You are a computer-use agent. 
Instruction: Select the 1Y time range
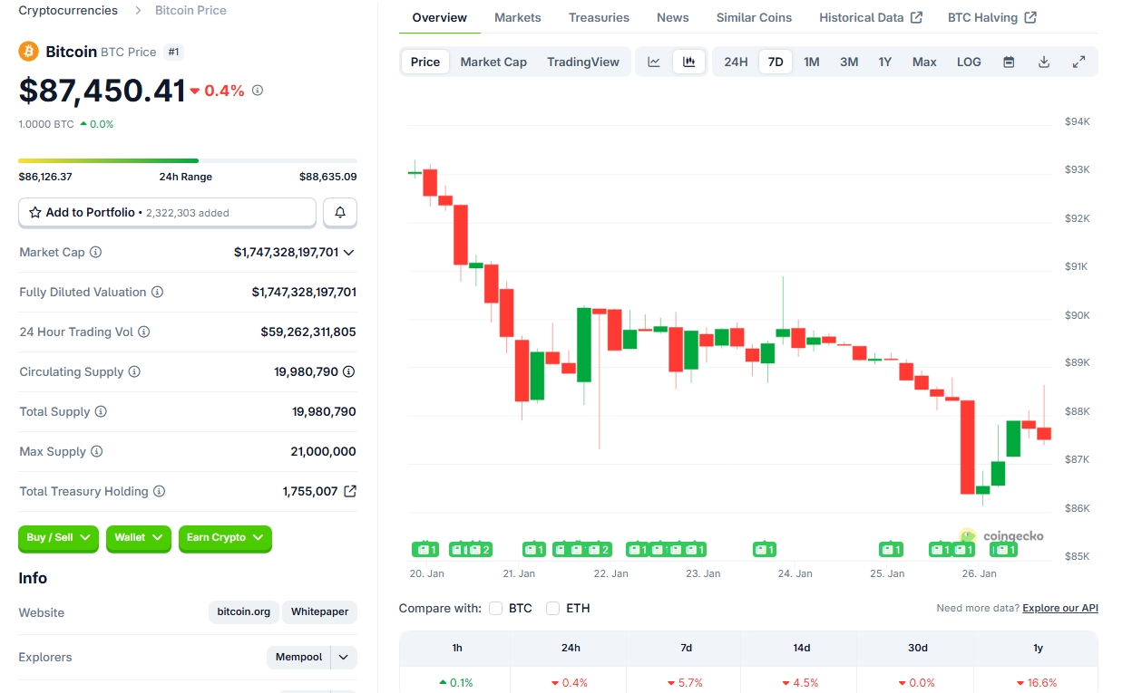tap(885, 62)
